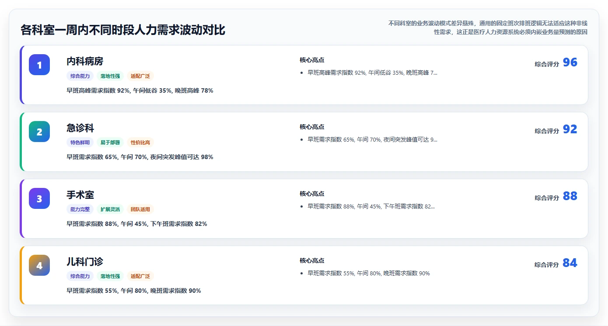Click 核心亮点 heading in 急诊科 card

coord(312,127)
